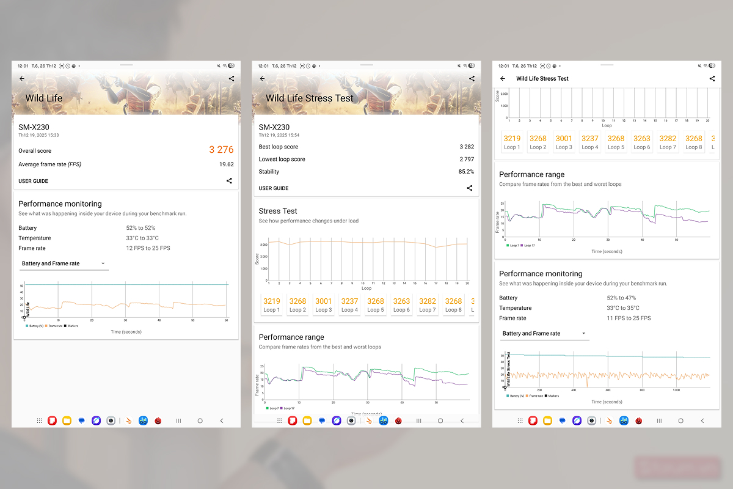Select Loop 1 card on right screen
This screenshot has height=489, width=733.
click(x=512, y=142)
